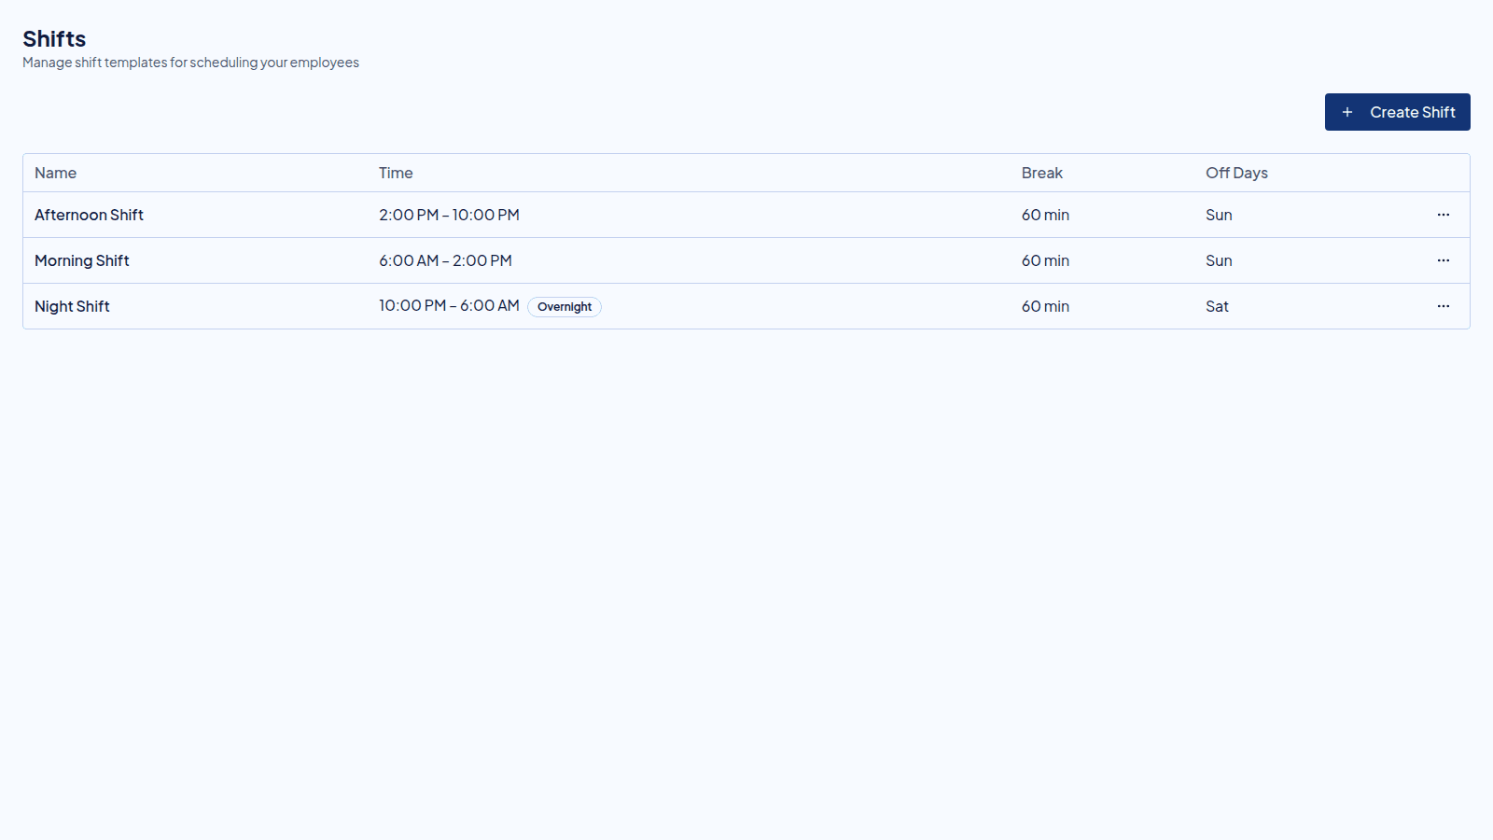Click Sun off day in Afternoon Shift row

pos(1219,215)
